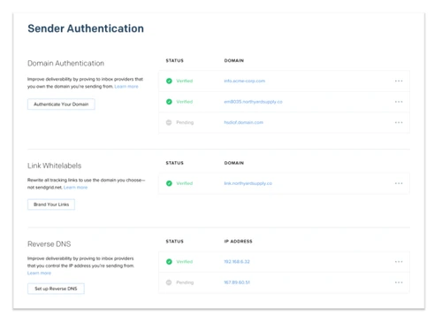Click DOMAIN column header in Link Whitelabels
Image resolution: width=442 pixels, height=332 pixels.
pos(234,163)
